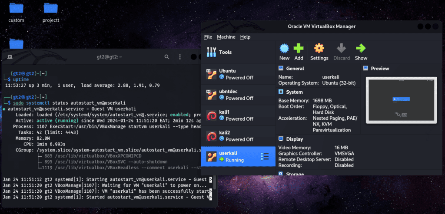This screenshot has height=214, width=445.
Task: Click the General section monitor icon
Action: tap(281, 68)
